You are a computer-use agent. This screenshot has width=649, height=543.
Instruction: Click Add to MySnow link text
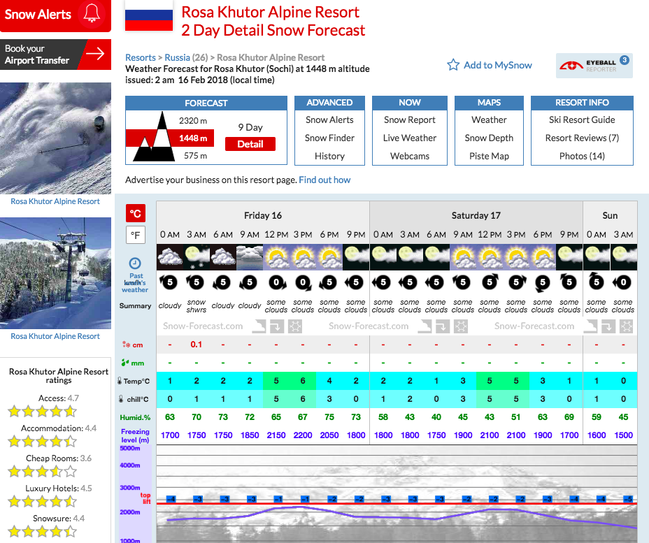pyautogui.click(x=497, y=65)
